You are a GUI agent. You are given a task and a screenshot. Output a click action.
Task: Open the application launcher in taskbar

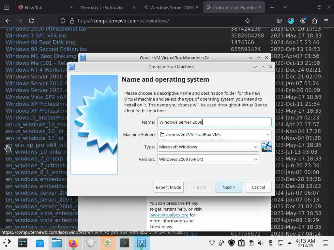tap(7, 243)
